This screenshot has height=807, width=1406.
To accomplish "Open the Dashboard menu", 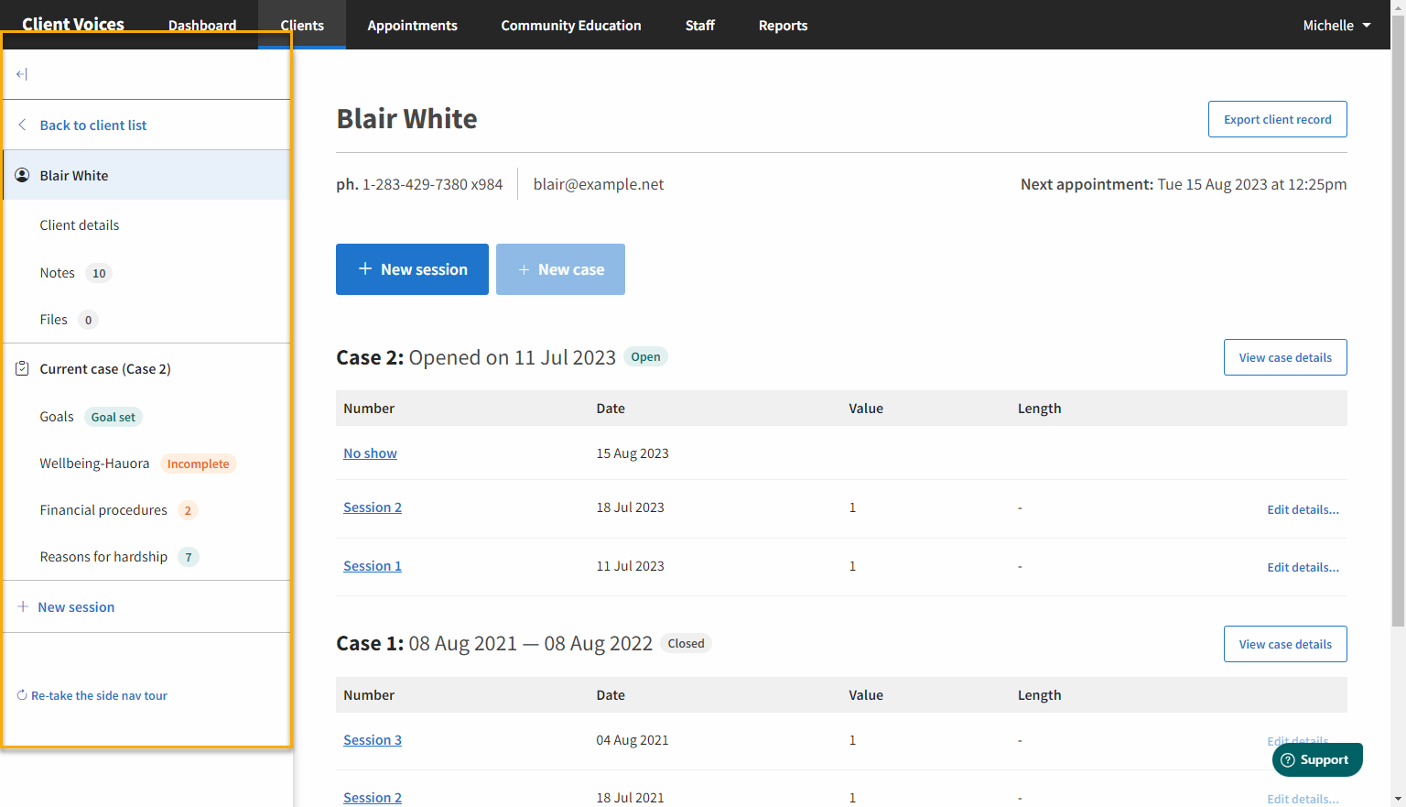I will tap(202, 26).
